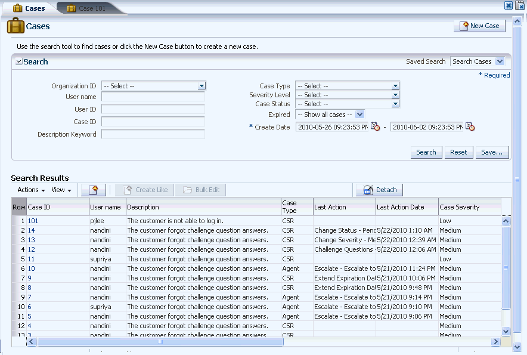Open the Organization ID dropdown
The width and height of the screenshot is (527, 355).
point(201,85)
